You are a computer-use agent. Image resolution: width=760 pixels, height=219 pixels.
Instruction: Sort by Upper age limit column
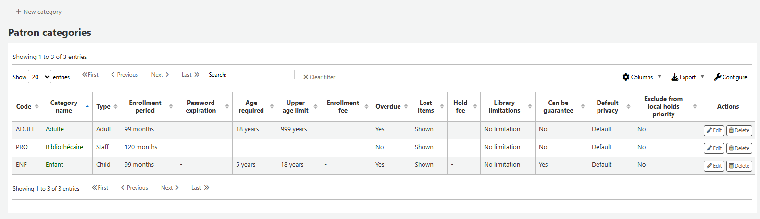(x=296, y=106)
